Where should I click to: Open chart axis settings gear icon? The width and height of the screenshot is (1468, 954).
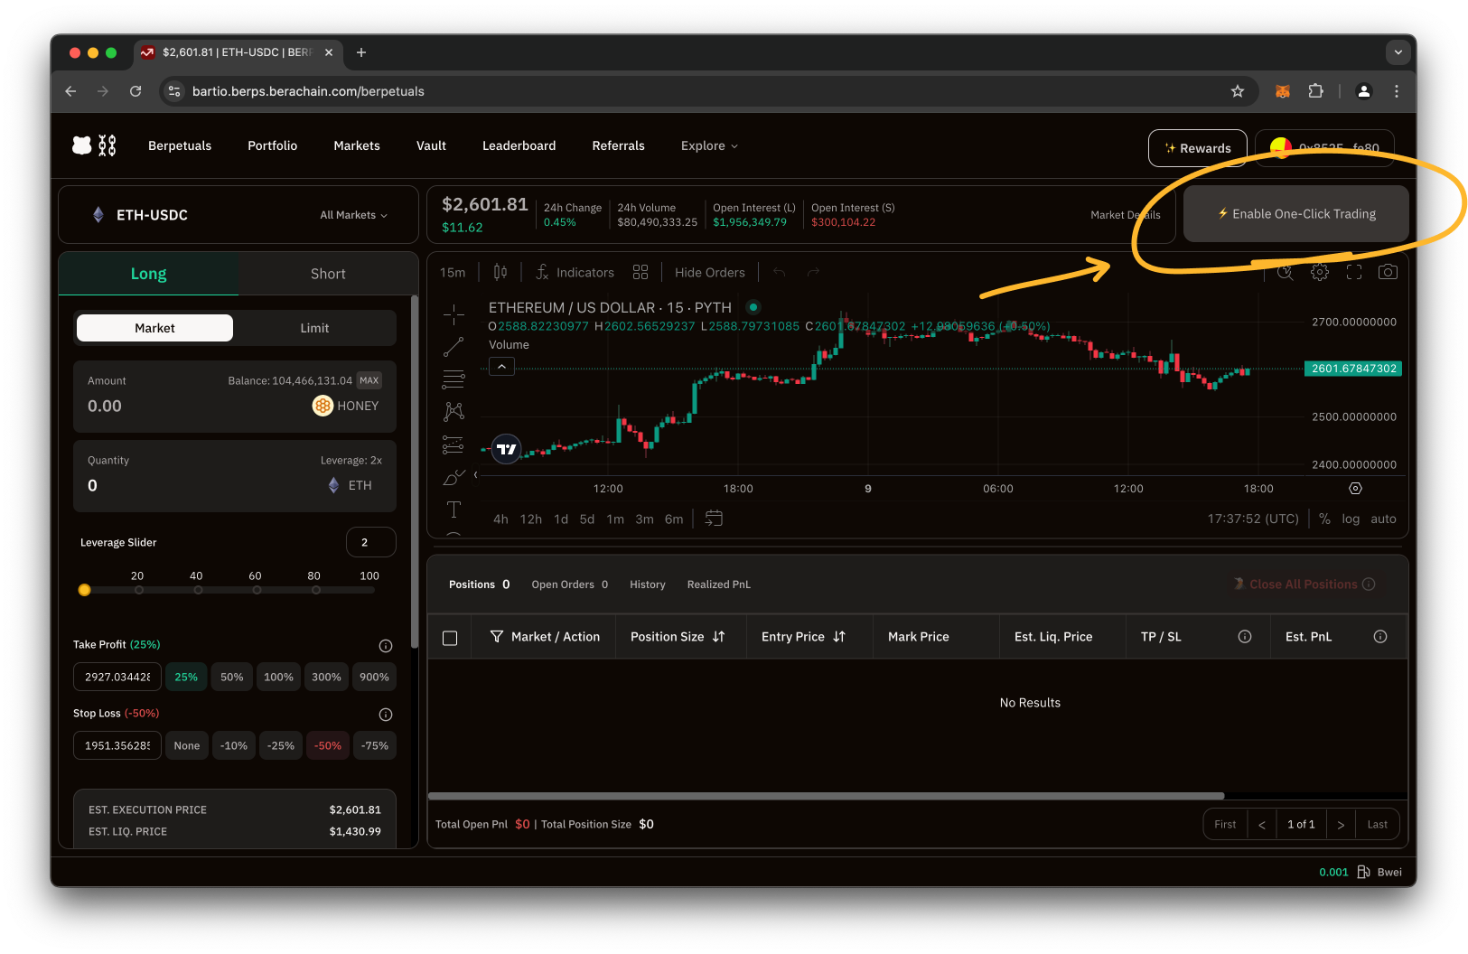coord(1355,489)
